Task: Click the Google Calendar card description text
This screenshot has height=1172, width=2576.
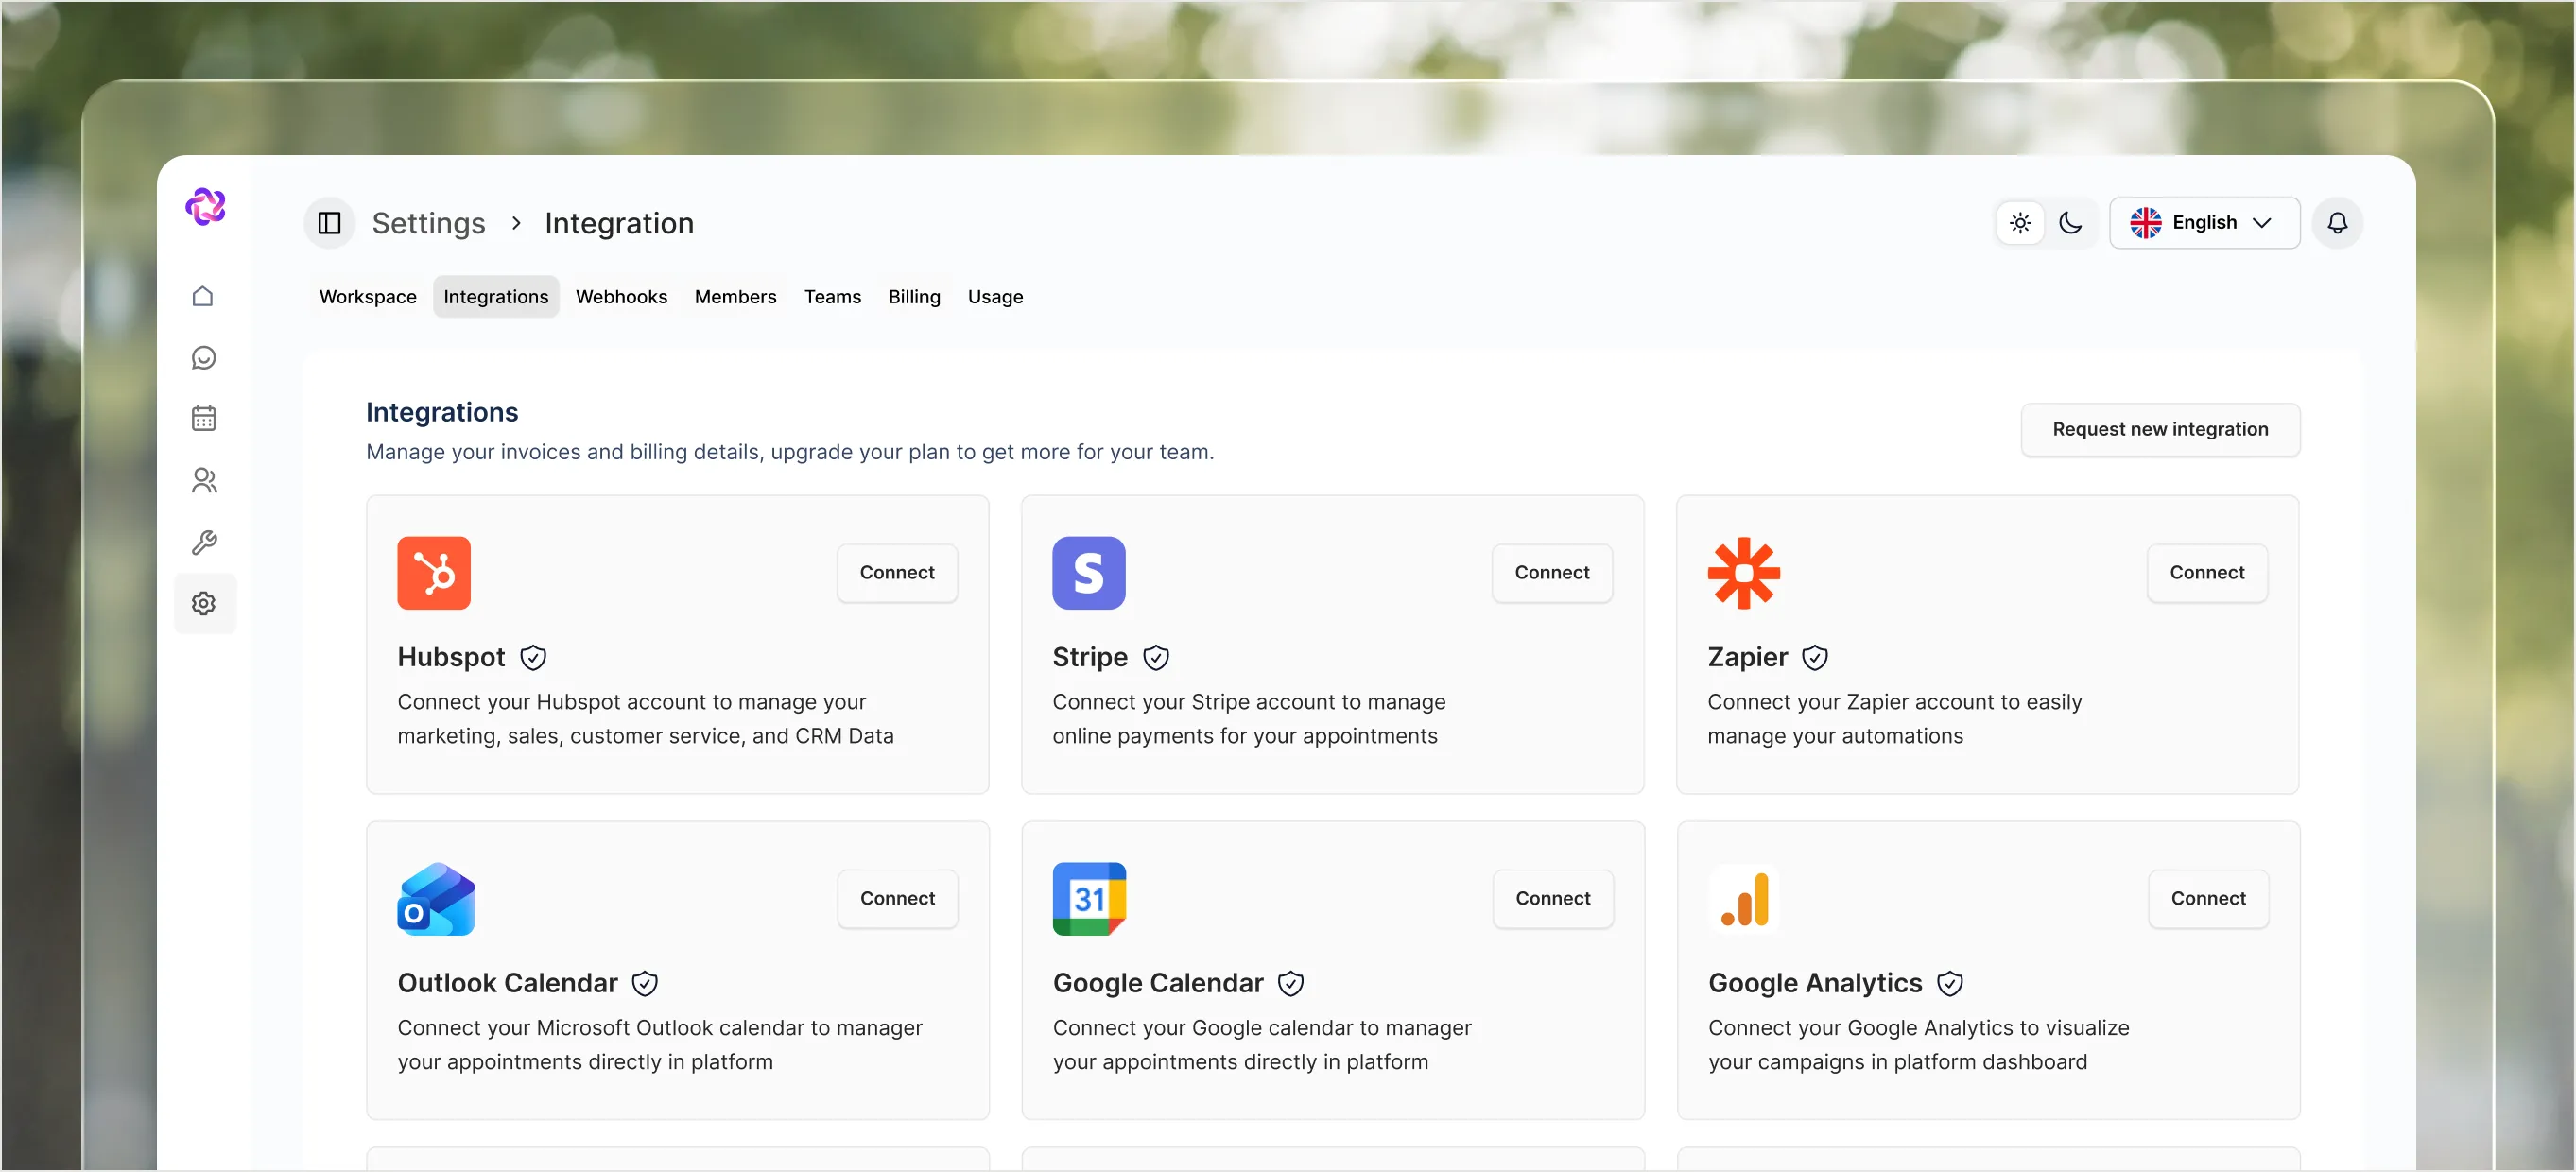Action: 1262,1045
